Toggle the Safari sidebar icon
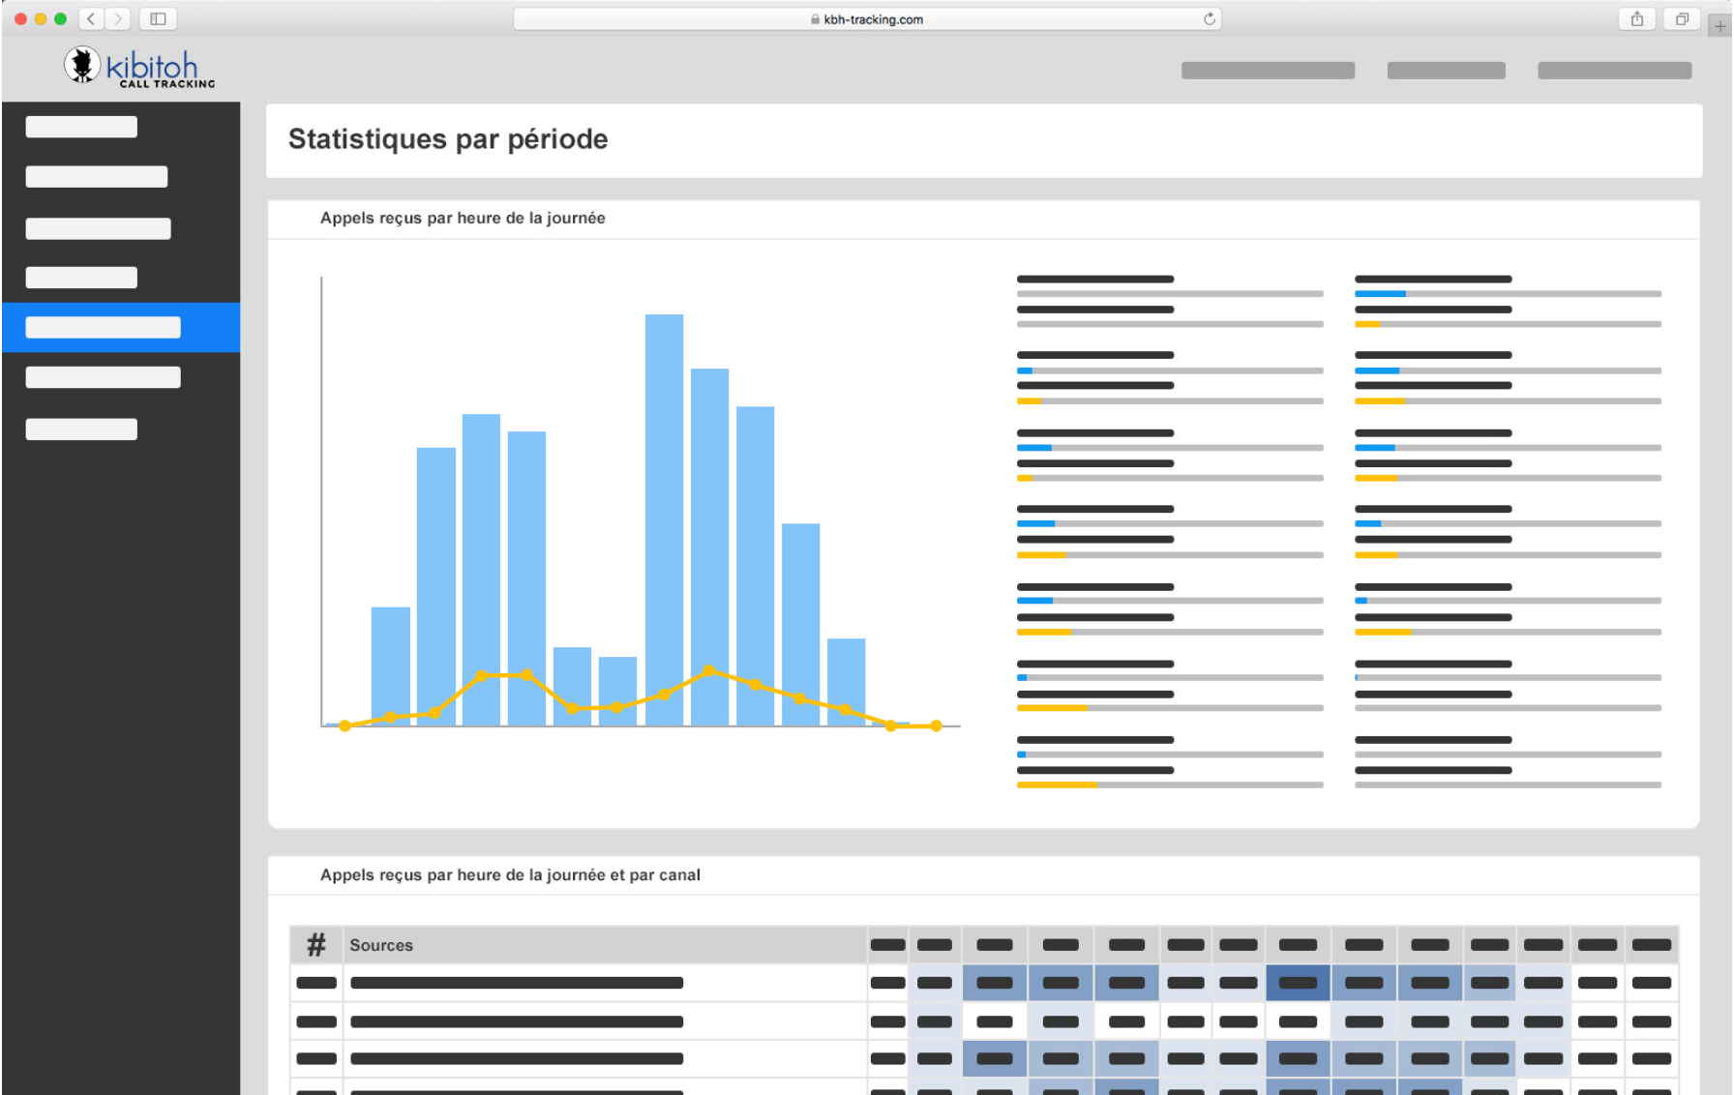Image resolution: width=1734 pixels, height=1095 pixels. click(x=158, y=18)
